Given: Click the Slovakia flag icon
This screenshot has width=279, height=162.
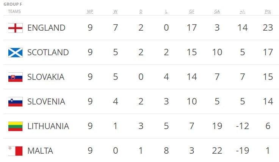Looking at the screenshot, I should click(16, 77).
